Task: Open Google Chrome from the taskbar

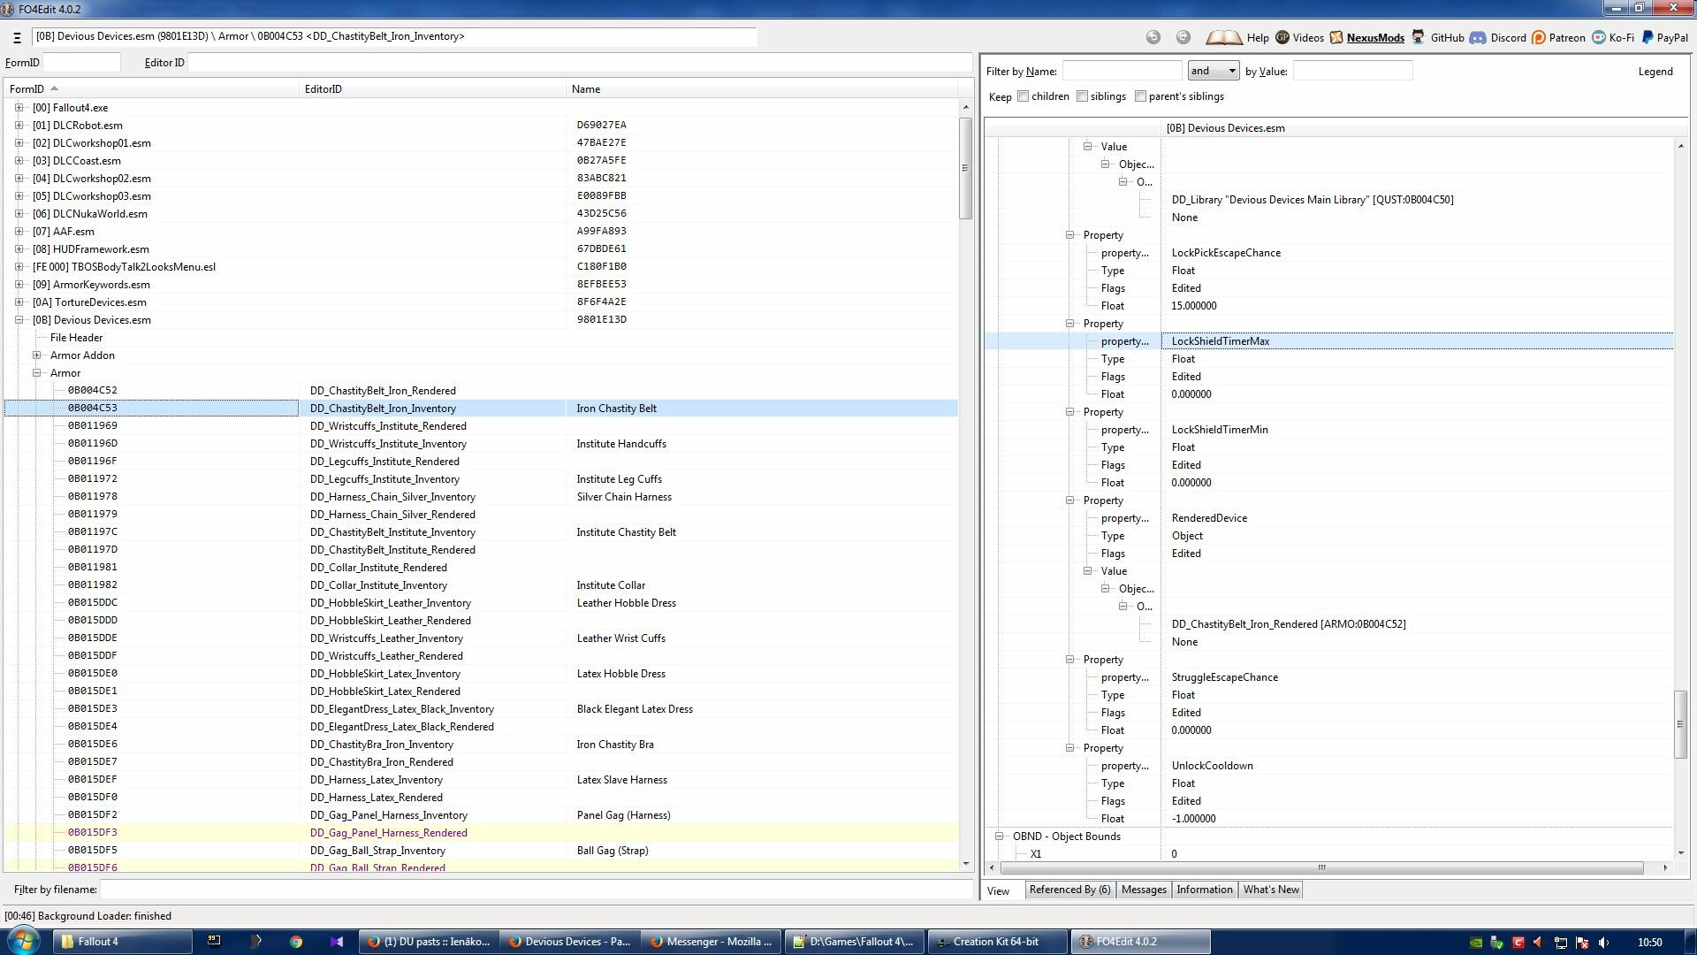Action: (x=296, y=942)
